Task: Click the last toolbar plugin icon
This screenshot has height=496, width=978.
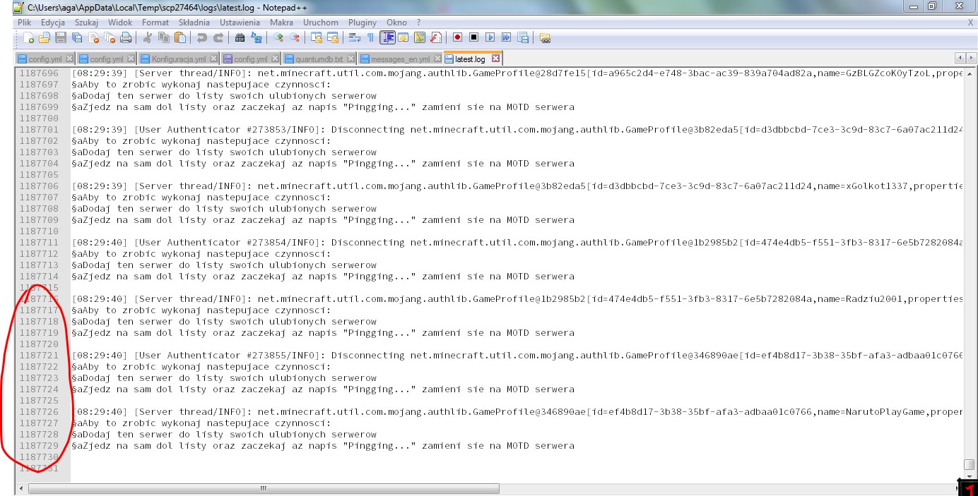Action: pyautogui.click(x=545, y=37)
